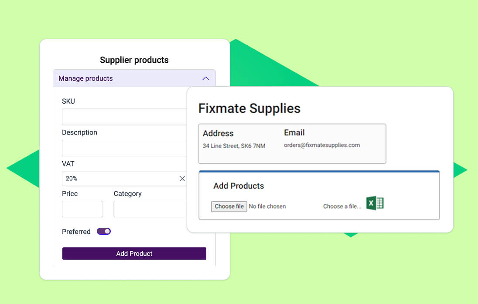Click the "No file chosen" text

[x=267, y=206]
